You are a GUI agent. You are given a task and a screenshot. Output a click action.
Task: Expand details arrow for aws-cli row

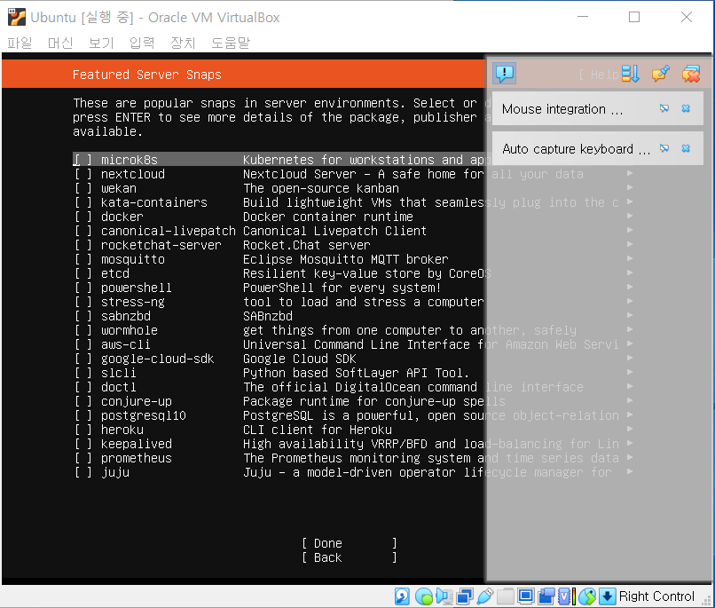(x=630, y=343)
